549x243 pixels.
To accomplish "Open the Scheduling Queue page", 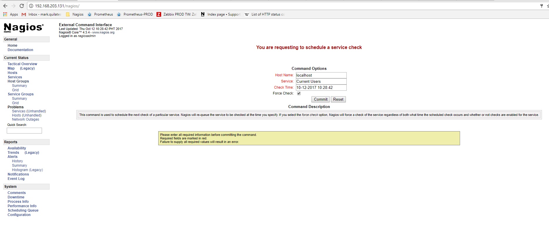I will pos(23,210).
